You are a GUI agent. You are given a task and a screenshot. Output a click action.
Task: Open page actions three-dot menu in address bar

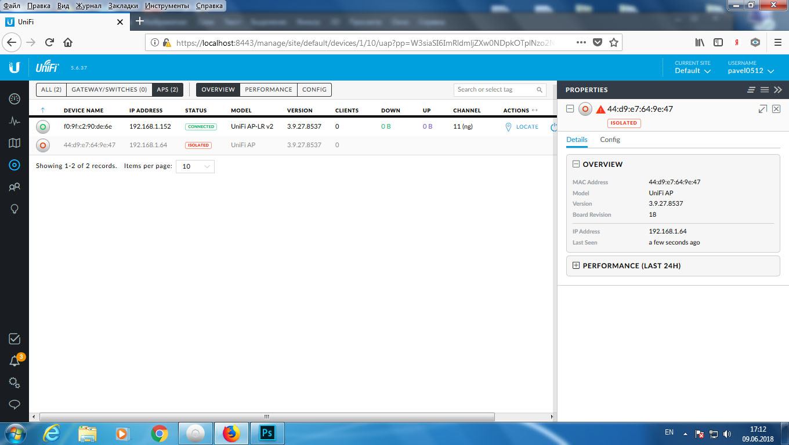581,42
